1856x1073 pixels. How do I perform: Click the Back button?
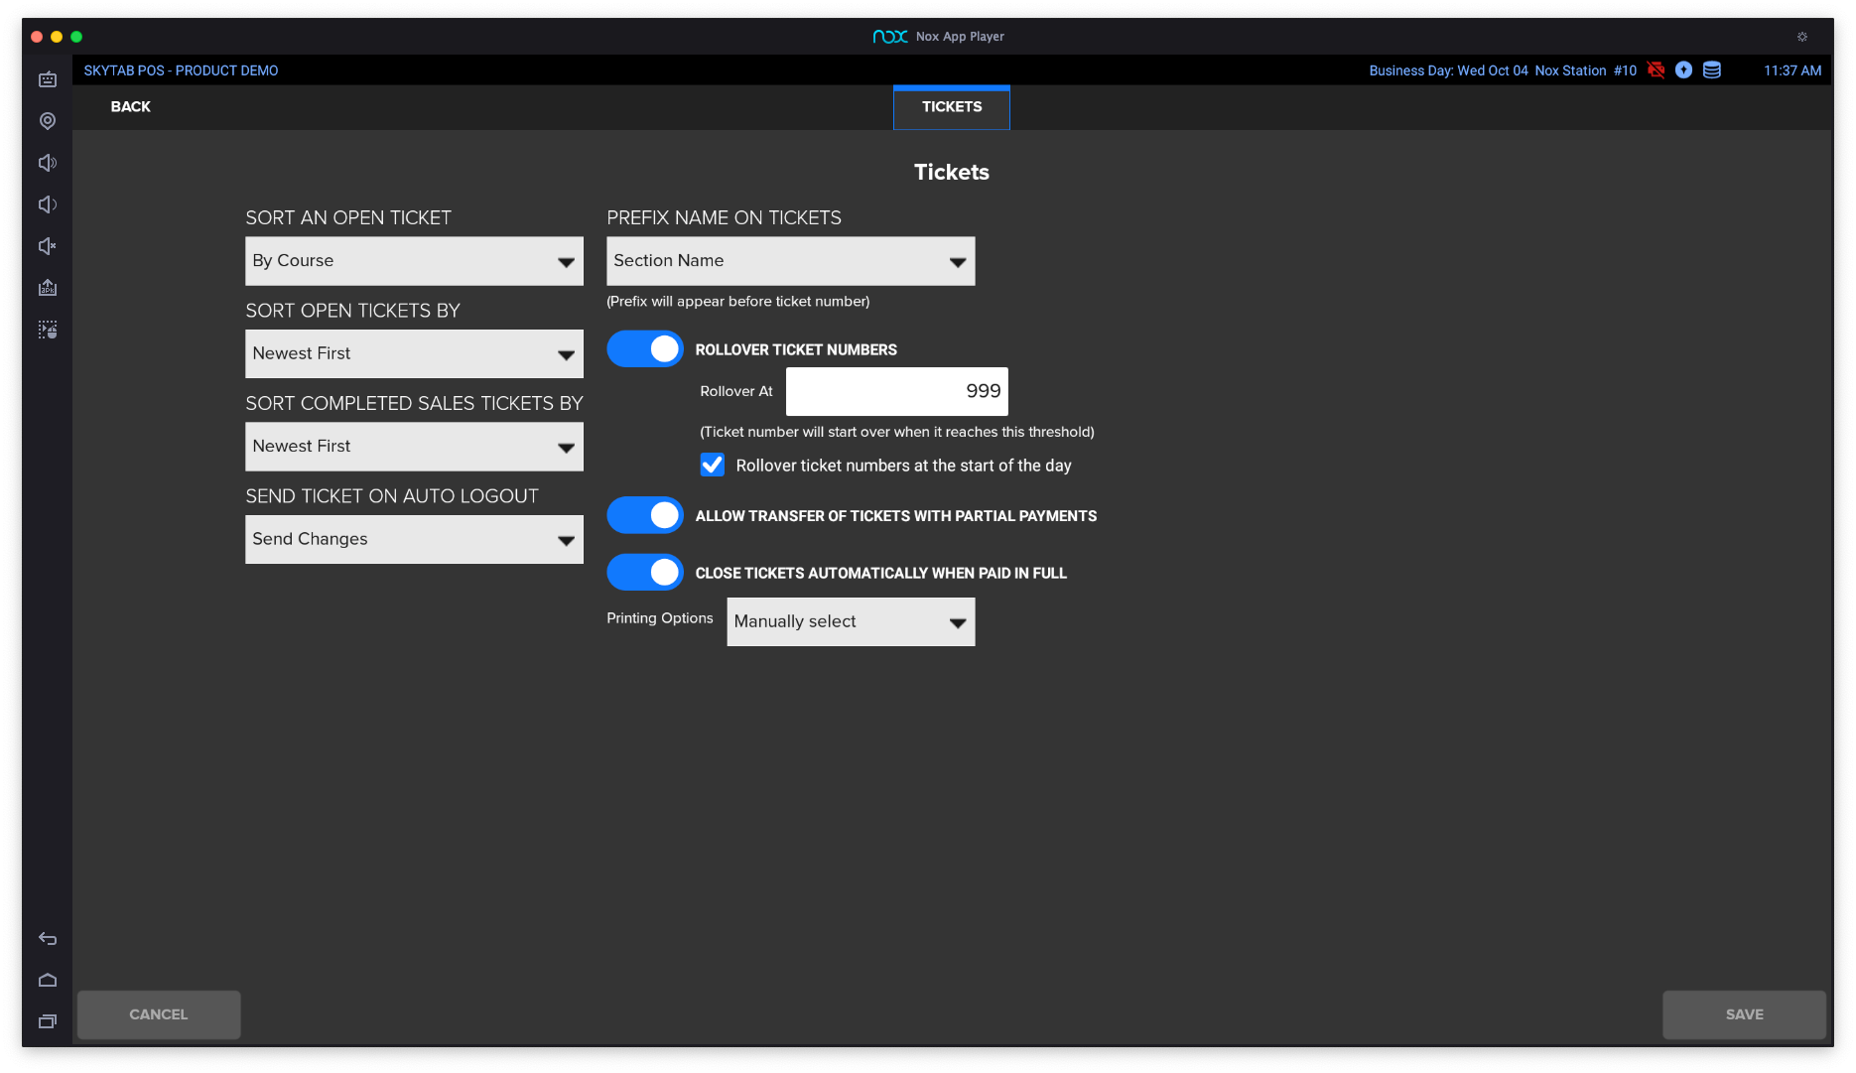[130, 107]
